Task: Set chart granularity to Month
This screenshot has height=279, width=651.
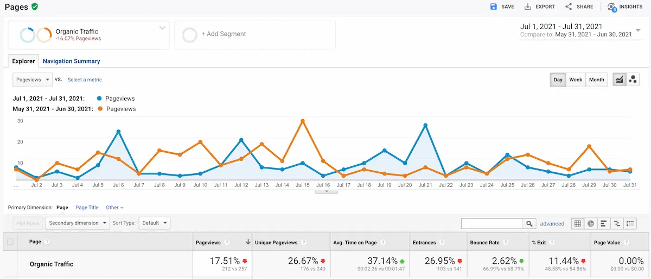Action: [596, 80]
